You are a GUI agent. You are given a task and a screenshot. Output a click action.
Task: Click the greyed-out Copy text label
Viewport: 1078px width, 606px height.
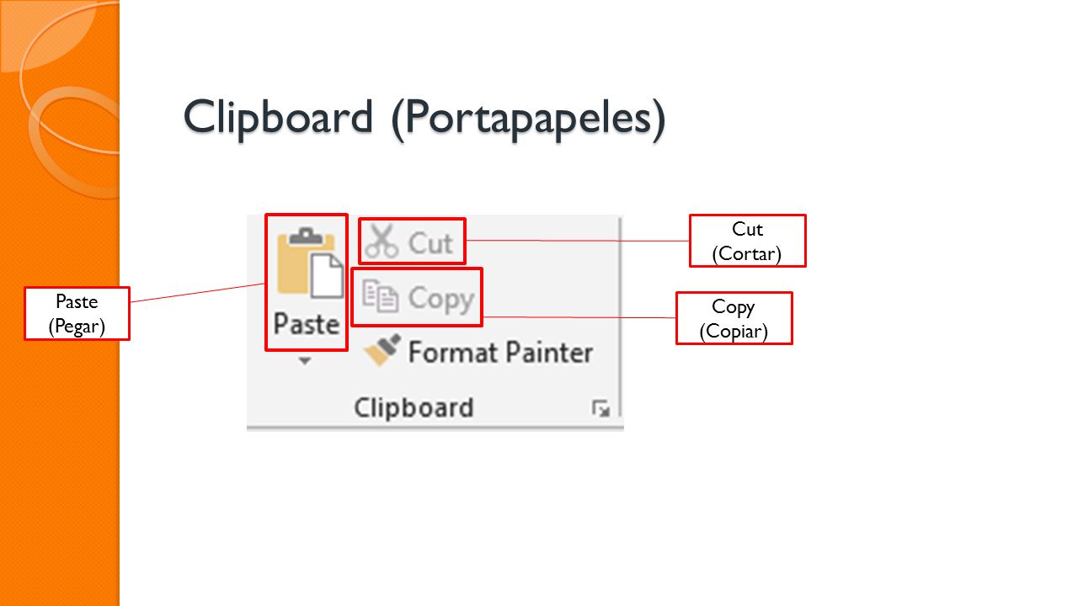(x=441, y=299)
